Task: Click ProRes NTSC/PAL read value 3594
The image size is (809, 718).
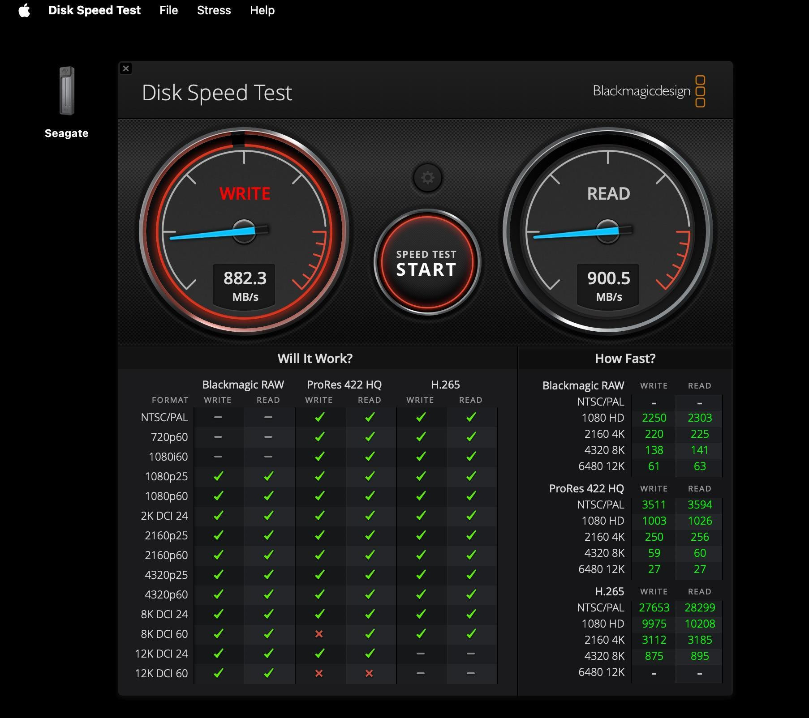Action: coord(700,504)
